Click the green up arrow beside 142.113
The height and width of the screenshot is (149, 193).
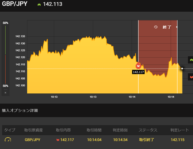click(x=39, y=5)
